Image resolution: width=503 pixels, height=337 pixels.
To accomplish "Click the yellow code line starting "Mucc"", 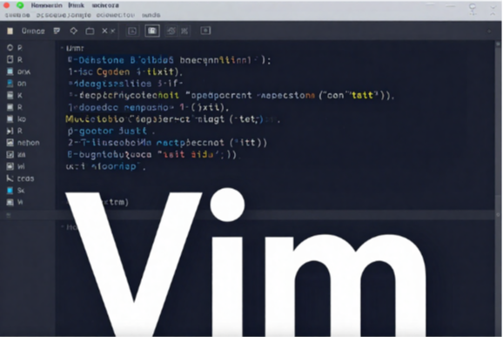I will point(172,119).
